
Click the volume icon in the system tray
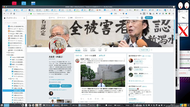tap(161, 105)
